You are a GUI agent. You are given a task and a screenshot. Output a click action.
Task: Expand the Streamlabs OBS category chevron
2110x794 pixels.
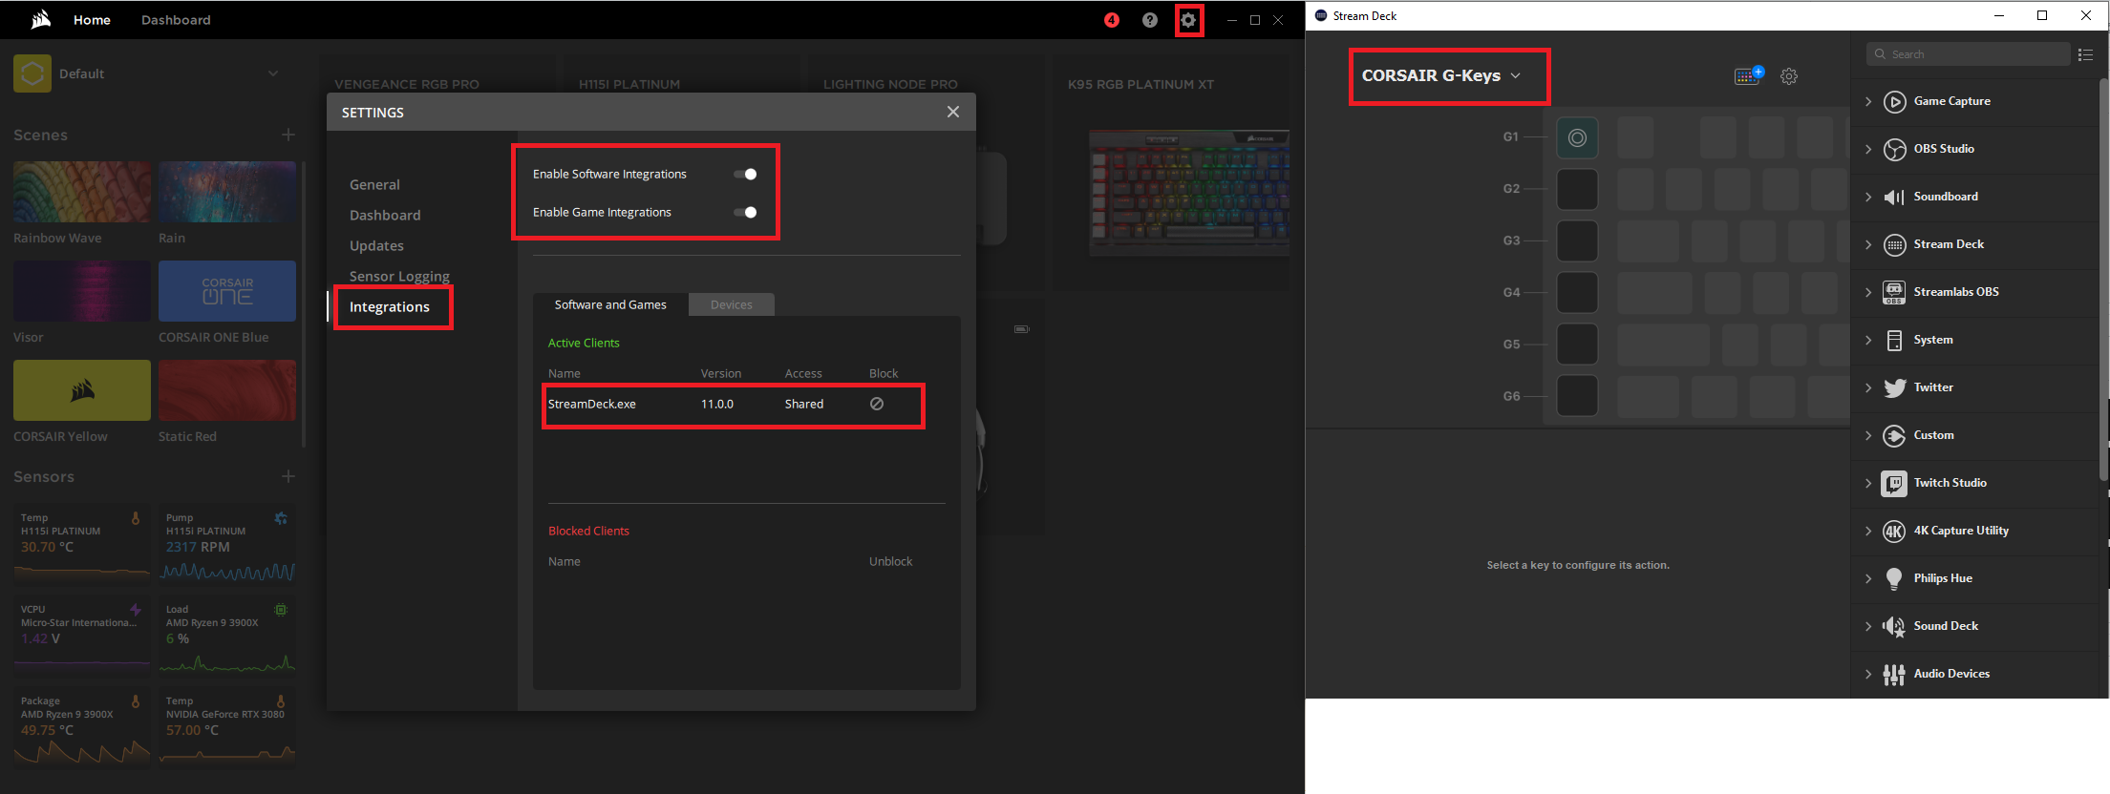1868,292
